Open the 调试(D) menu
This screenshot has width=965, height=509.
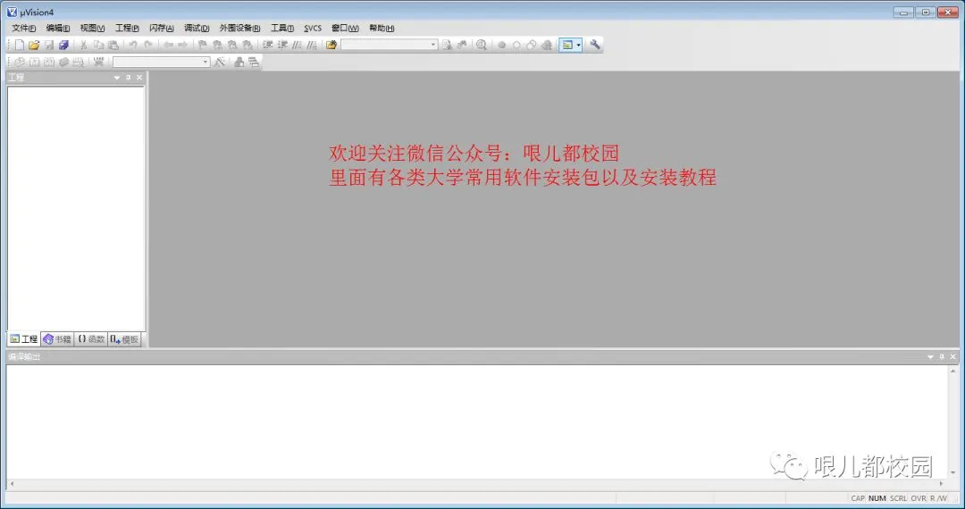[197, 29]
